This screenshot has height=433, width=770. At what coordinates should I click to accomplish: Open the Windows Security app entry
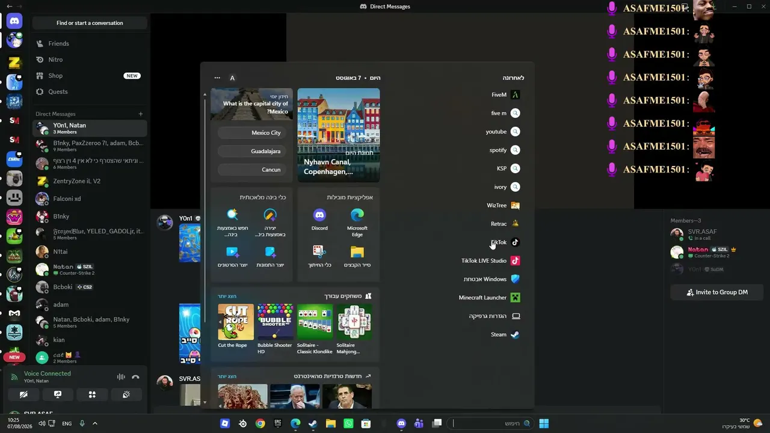pyautogui.click(x=491, y=279)
